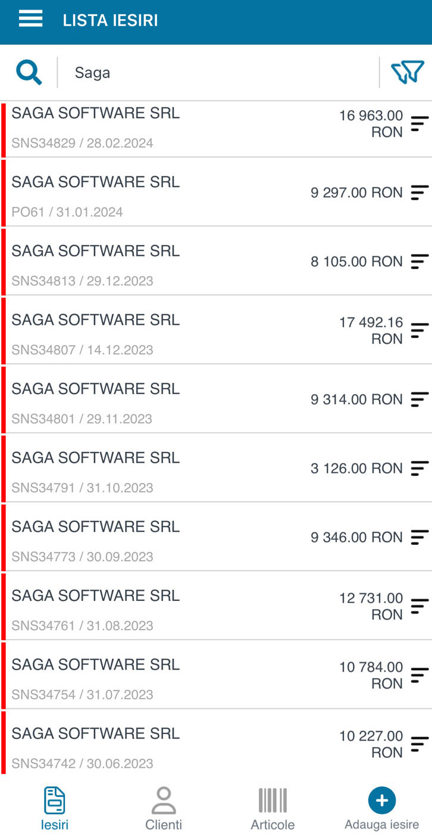
Task: Open options icon for invoice PO61
Action: pos(420,193)
